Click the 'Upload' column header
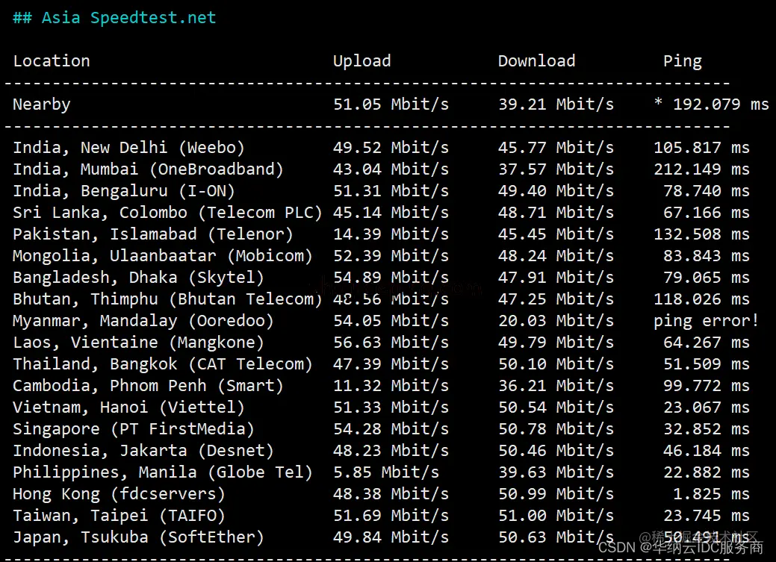Image resolution: width=776 pixels, height=562 pixels. tap(361, 61)
